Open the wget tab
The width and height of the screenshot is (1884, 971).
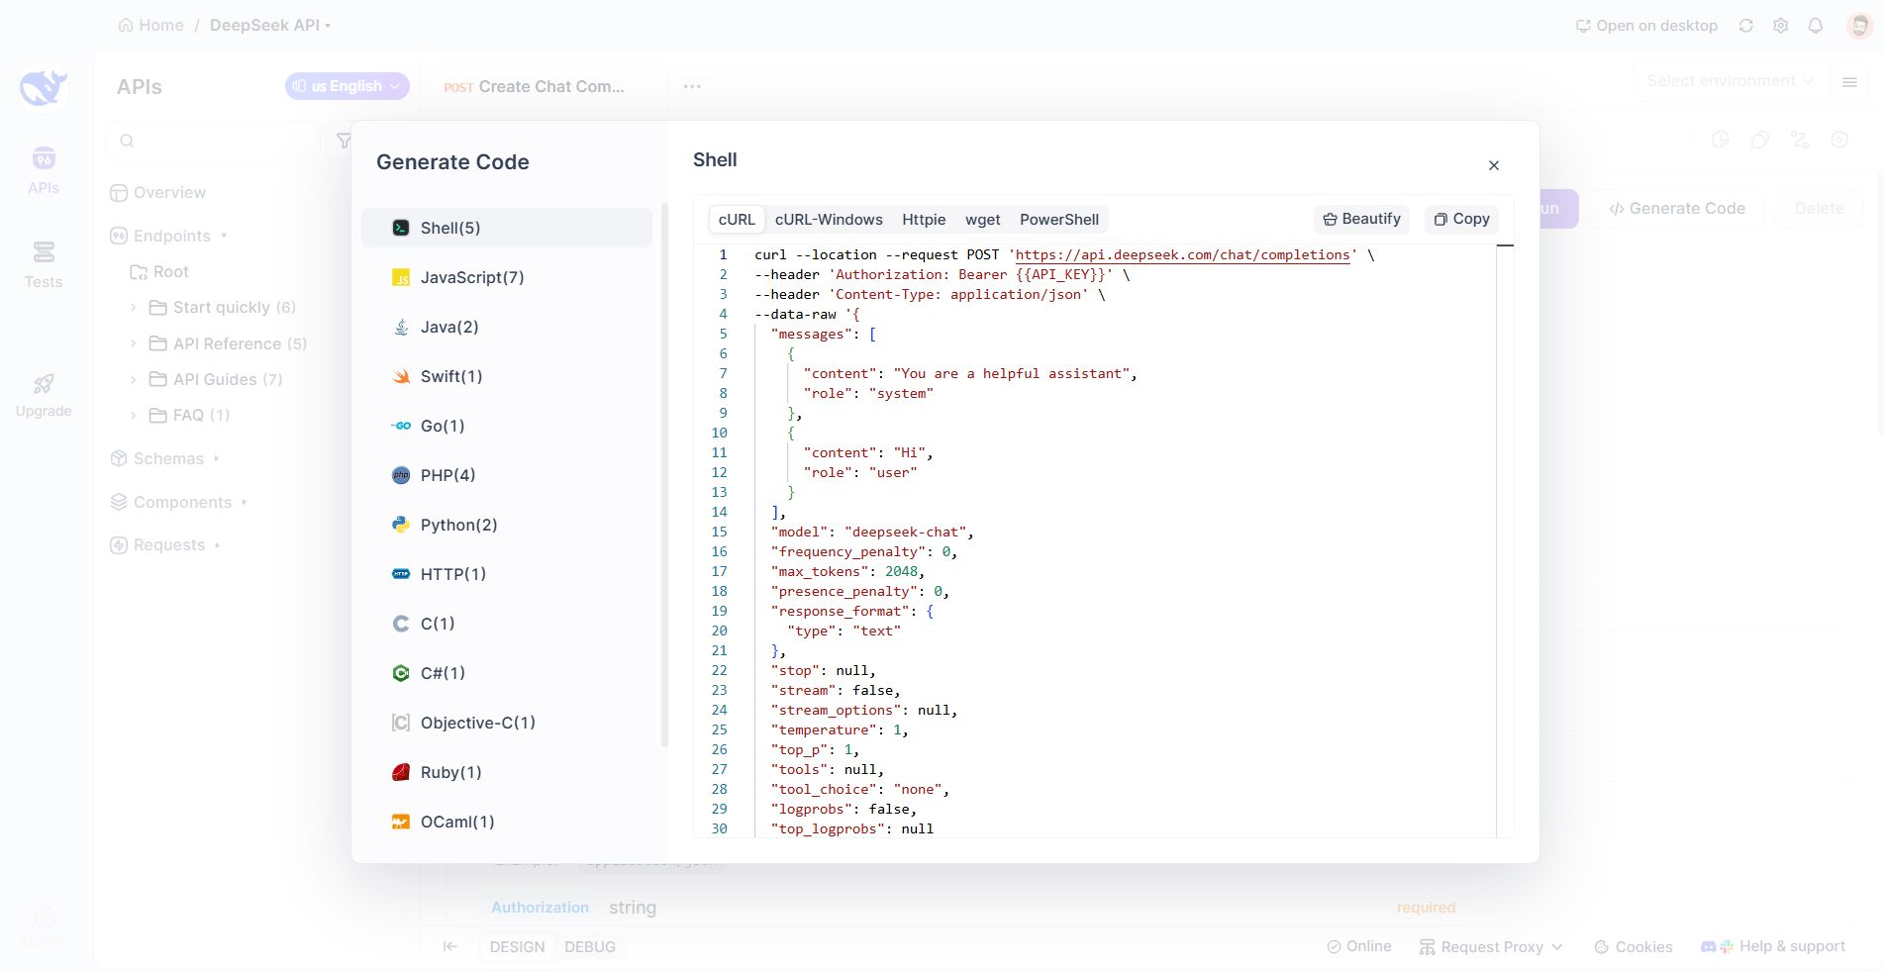coord(983,220)
